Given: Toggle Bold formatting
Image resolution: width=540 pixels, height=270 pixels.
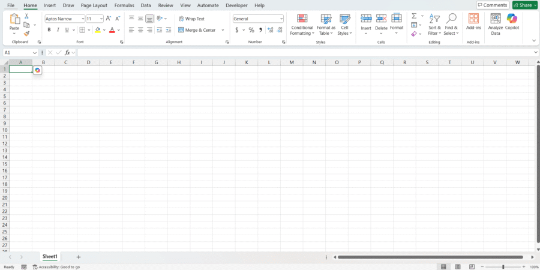Looking at the screenshot, I should 49,30.
